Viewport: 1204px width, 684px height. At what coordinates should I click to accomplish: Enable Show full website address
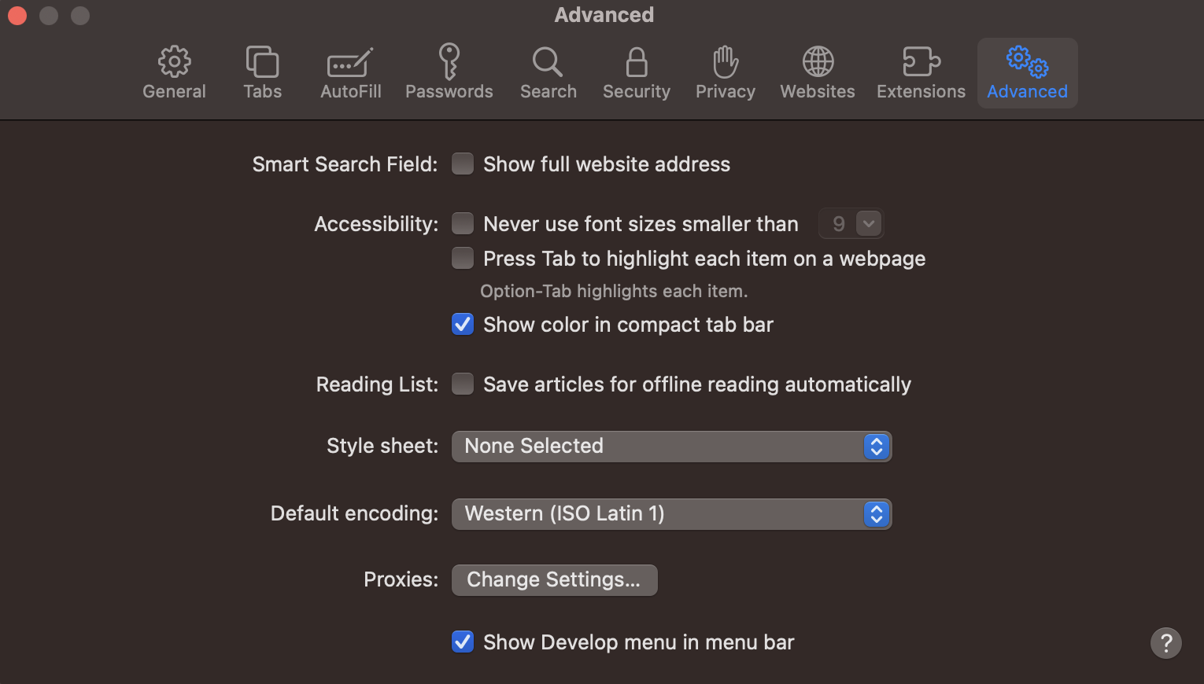tap(463, 164)
